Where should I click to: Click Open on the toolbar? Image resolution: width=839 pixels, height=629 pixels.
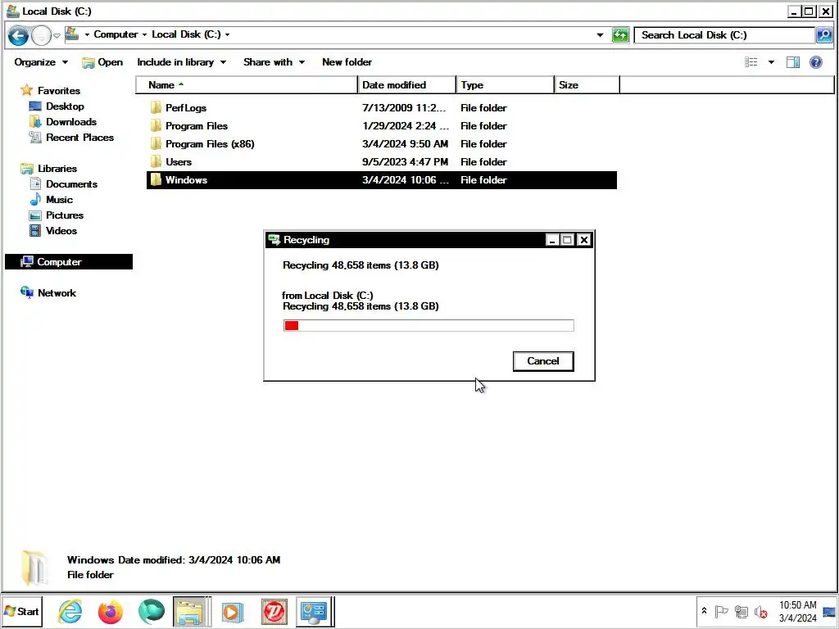(x=102, y=62)
